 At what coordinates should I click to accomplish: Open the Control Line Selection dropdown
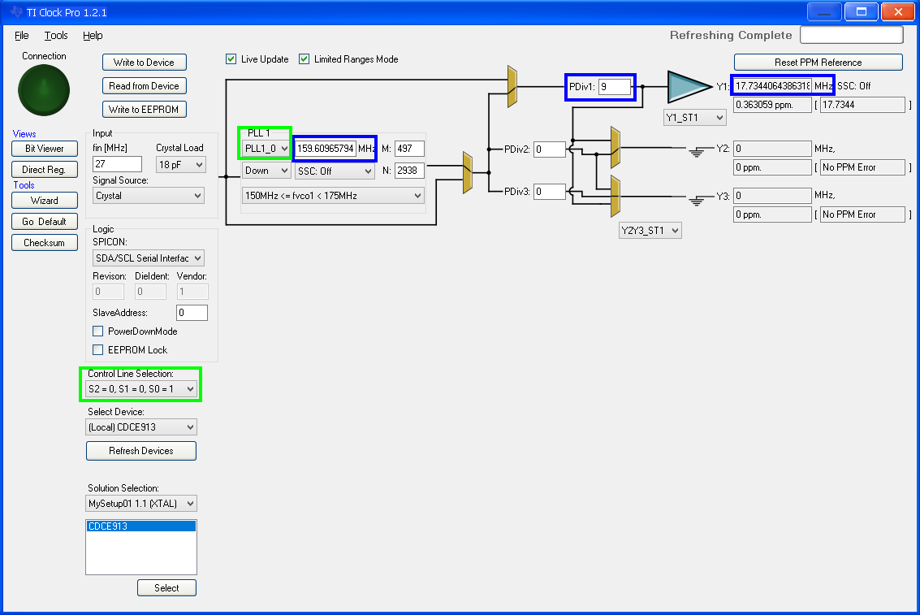pos(140,388)
